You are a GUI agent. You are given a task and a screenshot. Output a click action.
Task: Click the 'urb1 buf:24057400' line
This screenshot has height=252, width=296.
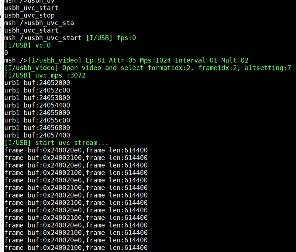coord(37,135)
